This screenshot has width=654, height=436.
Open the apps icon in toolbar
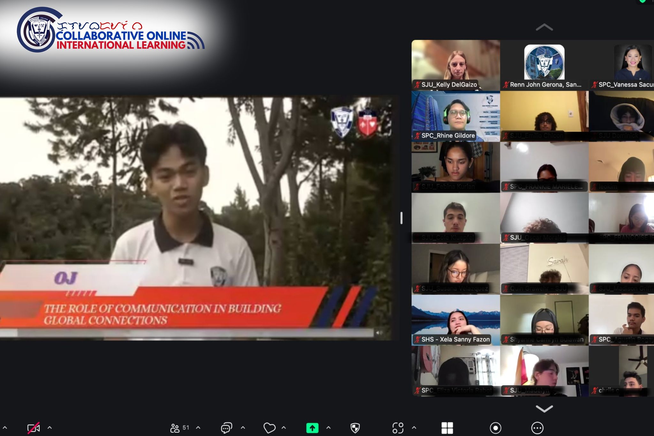click(398, 428)
